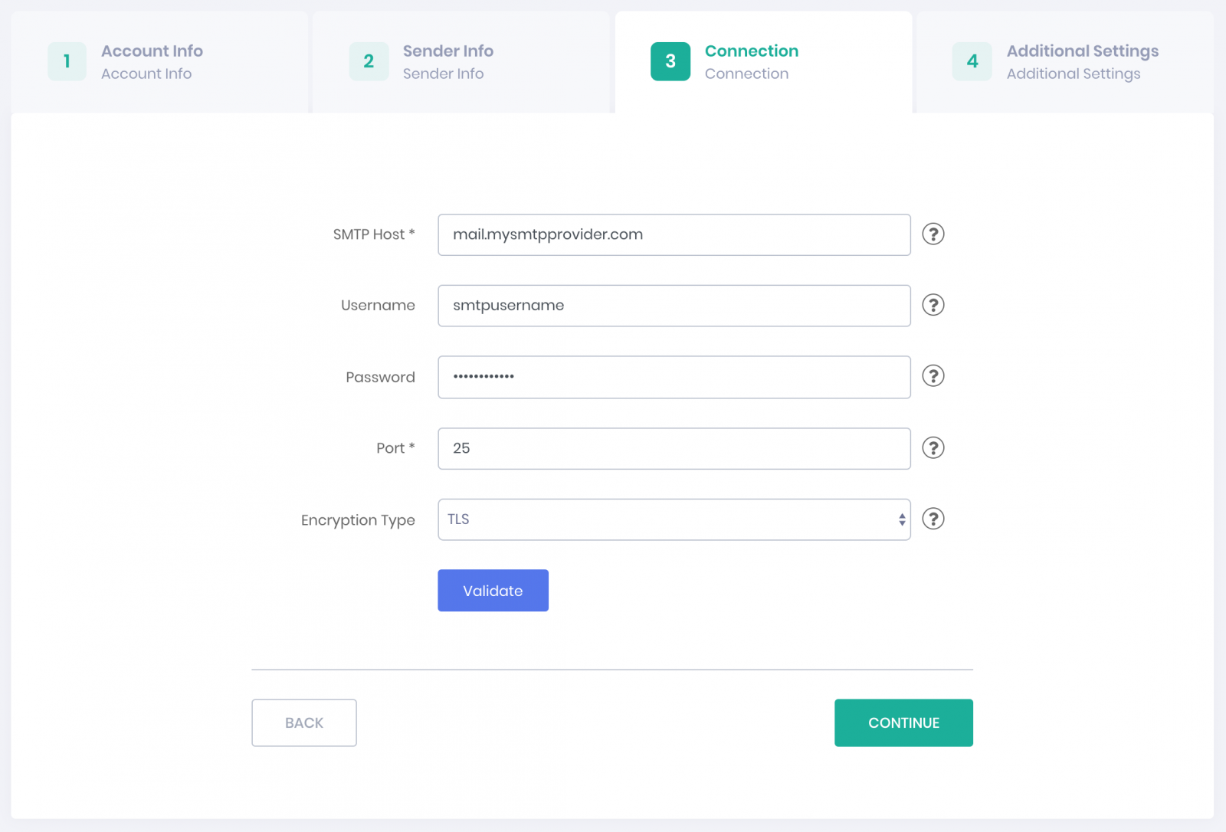The height and width of the screenshot is (832, 1226).
Task: Switch to the Account Info tab
Action: [152, 51]
